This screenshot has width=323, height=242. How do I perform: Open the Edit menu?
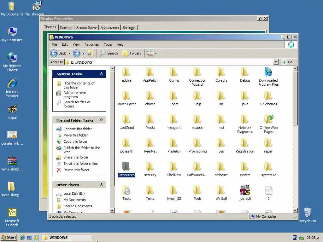pos(65,44)
